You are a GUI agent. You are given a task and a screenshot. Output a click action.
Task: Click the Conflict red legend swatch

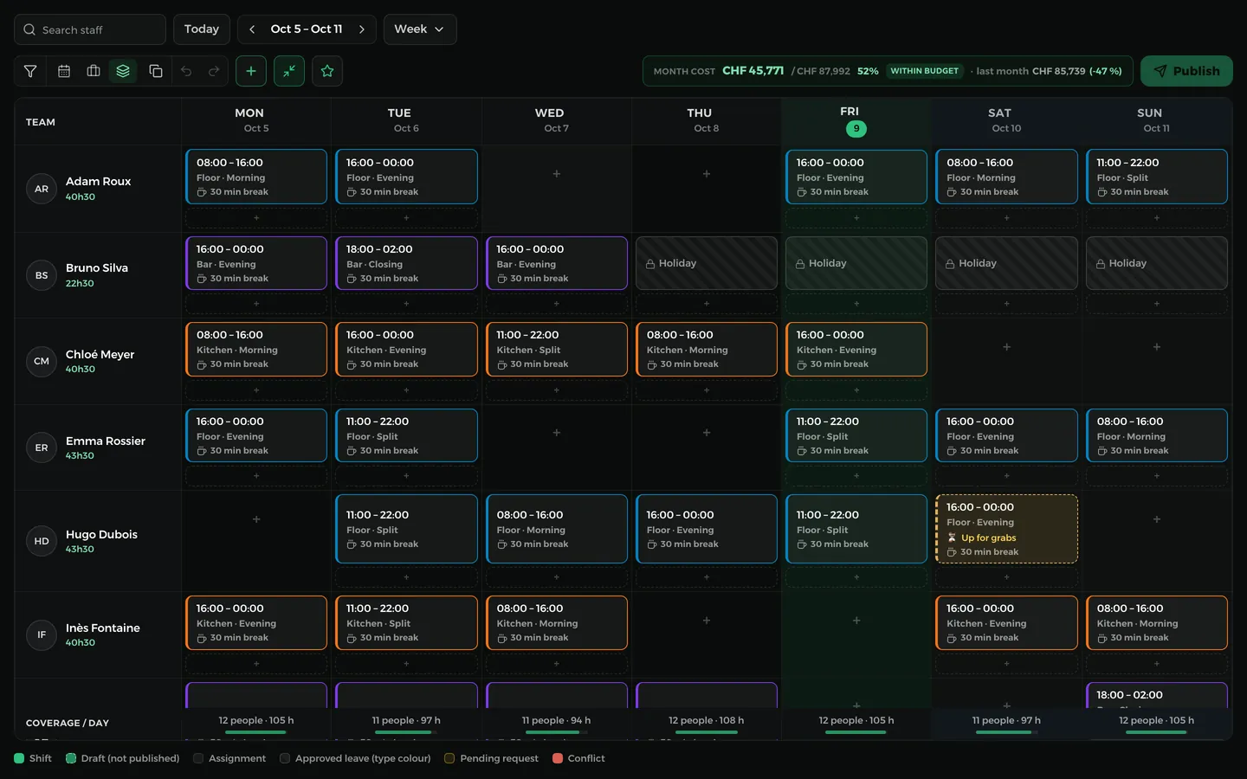558,758
